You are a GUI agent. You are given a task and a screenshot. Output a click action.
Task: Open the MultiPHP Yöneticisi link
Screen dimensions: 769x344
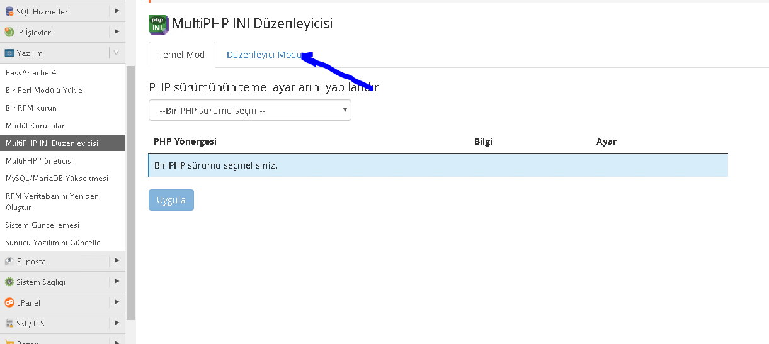click(x=39, y=161)
